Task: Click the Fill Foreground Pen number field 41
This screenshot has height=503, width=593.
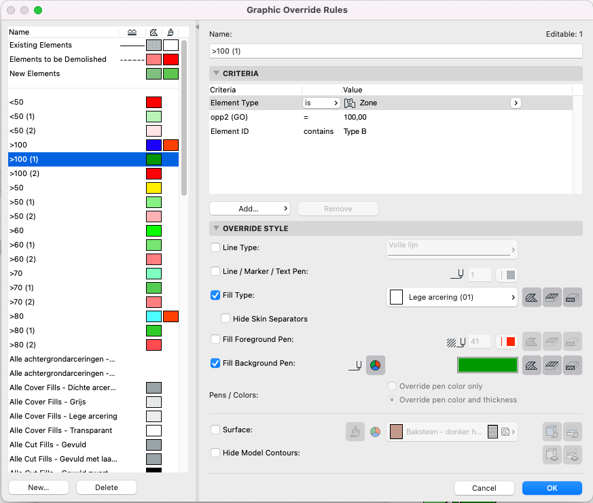Action: pyautogui.click(x=480, y=342)
